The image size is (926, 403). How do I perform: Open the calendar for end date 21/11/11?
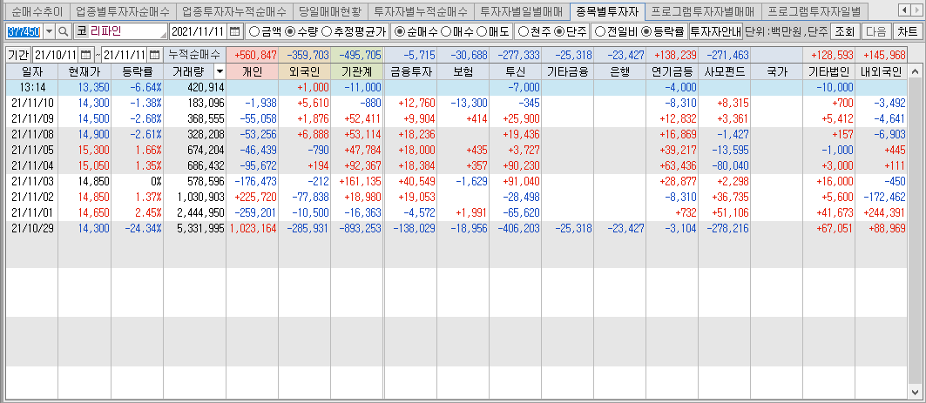pyautogui.click(x=154, y=56)
